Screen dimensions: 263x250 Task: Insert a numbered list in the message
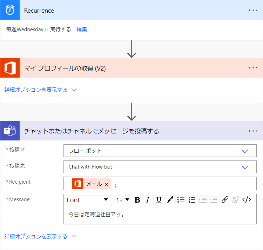pyautogui.click(x=192, y=200)
